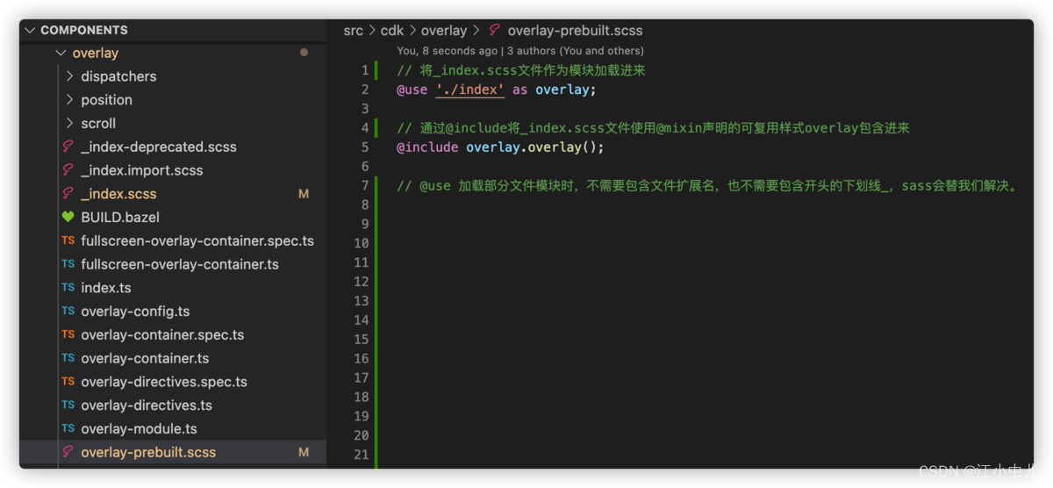Expand the dispatchers folder chevron

[x=70, y=76]
